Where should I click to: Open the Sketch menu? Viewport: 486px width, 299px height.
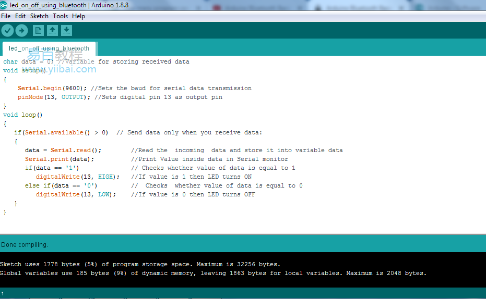39,16
